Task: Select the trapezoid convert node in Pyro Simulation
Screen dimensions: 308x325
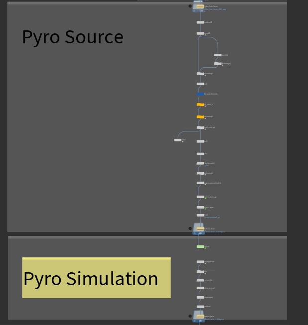Action: [200, 280]
